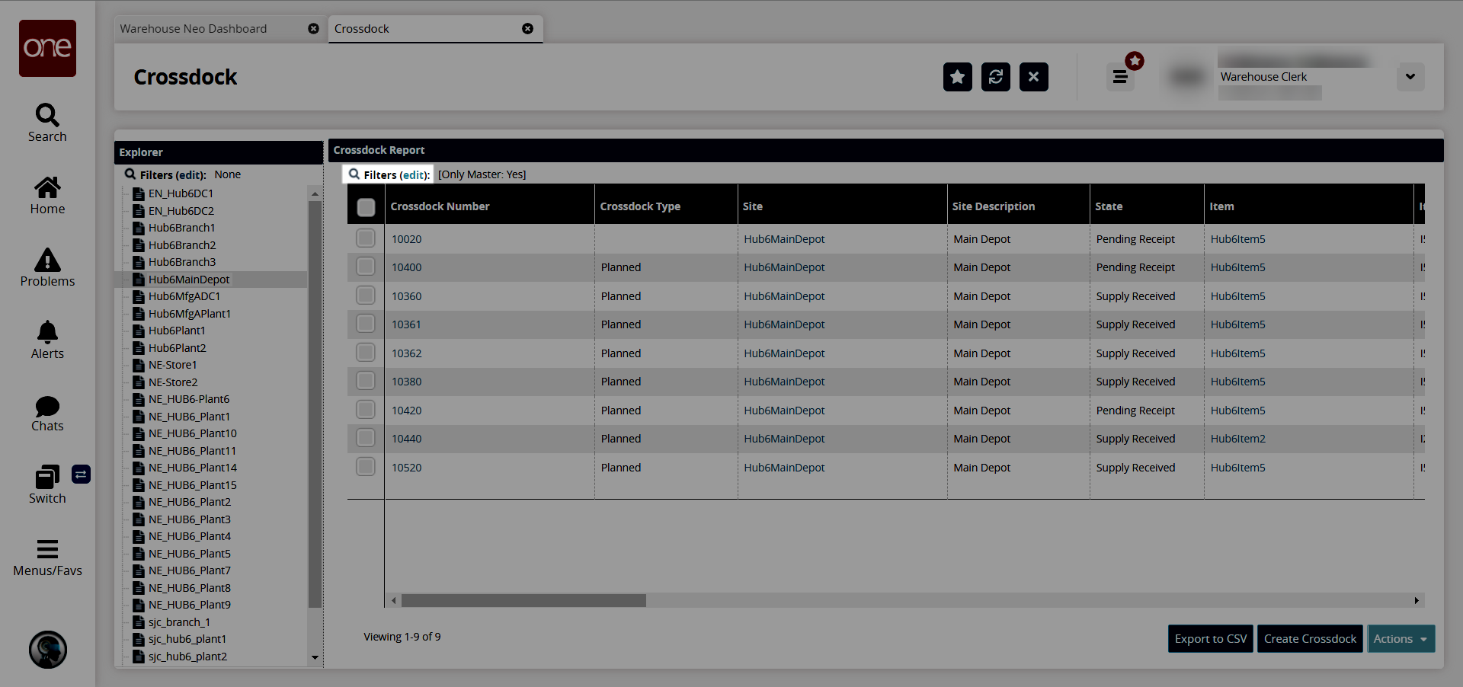Tick the checkbox for crossdock 10440

(366, 438)
